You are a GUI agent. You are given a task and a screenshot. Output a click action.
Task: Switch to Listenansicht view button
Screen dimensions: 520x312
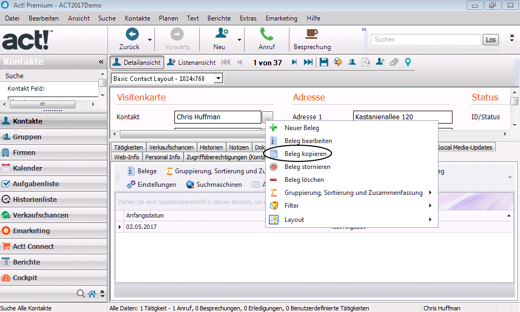coord(191,62)
